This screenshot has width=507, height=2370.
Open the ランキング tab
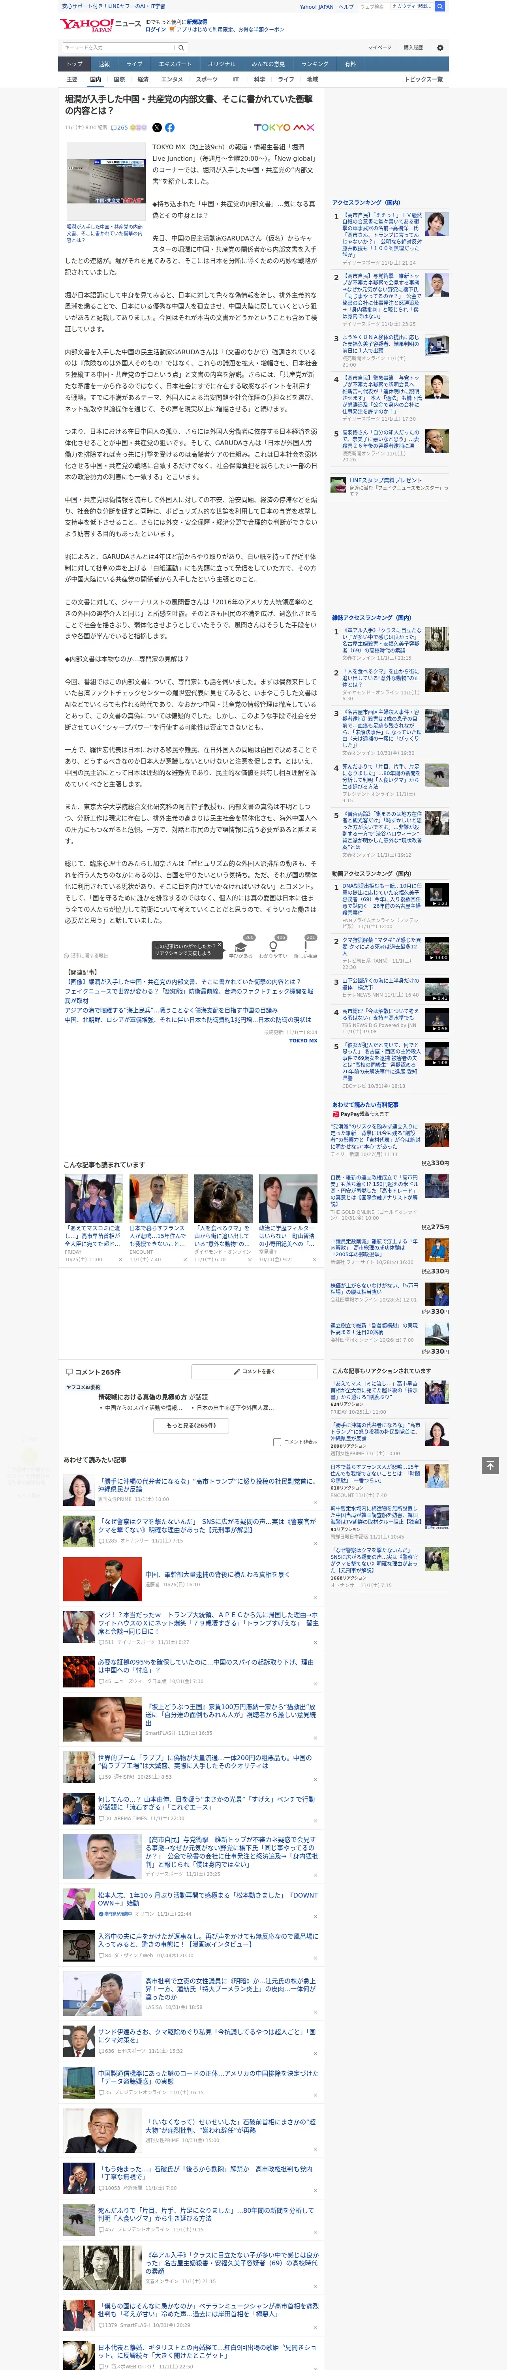315,64
